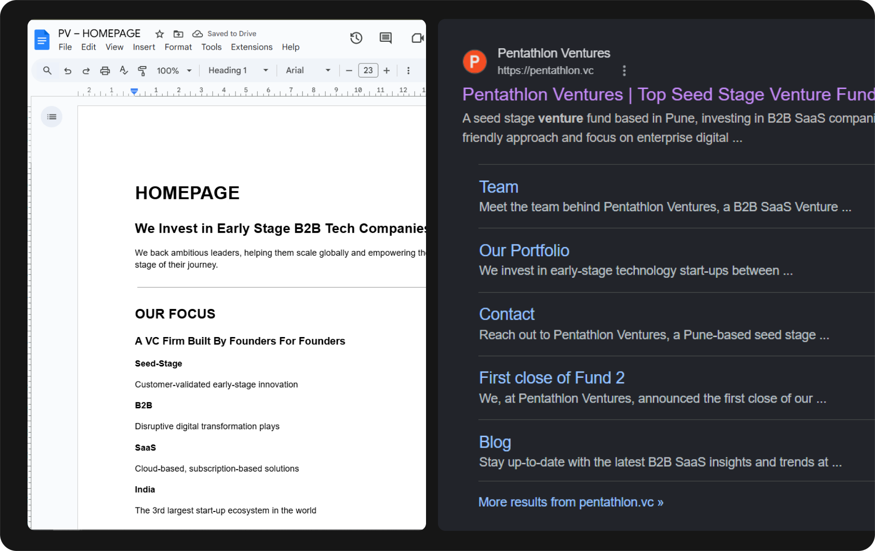Open the Google Docs home icon
875x551 pixels.
[42, 40]
